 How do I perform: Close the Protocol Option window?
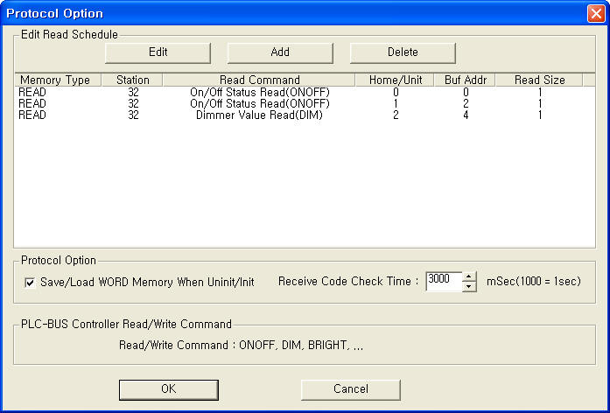pyautogui.click(x=594, y=13)
